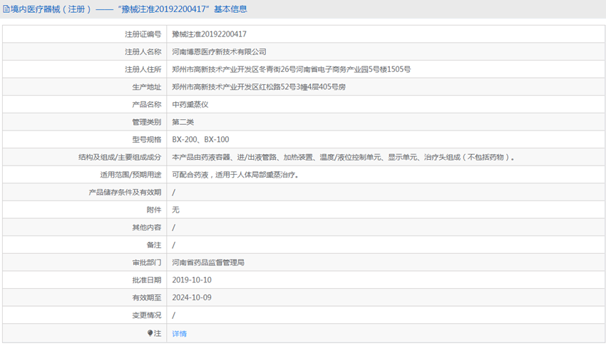Select product name 中药熏蒸仪
606x346 pixels.
[190, 104]
